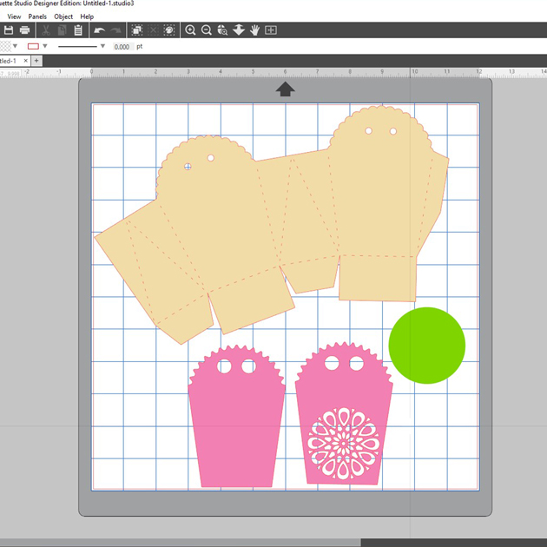Click the Undo arrow icon
Viewport: 547px width, 547px height.
click(x=100, y=30)
